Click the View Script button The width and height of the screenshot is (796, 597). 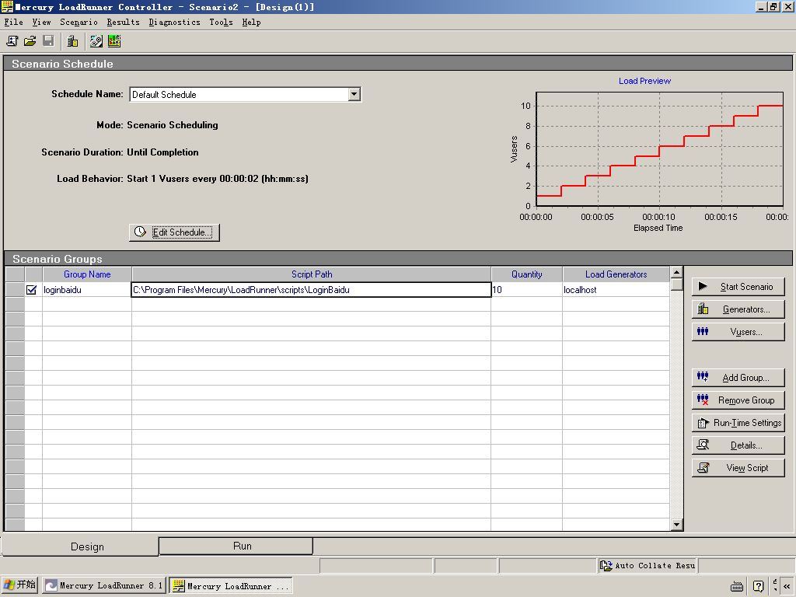(x=738, y=468)
